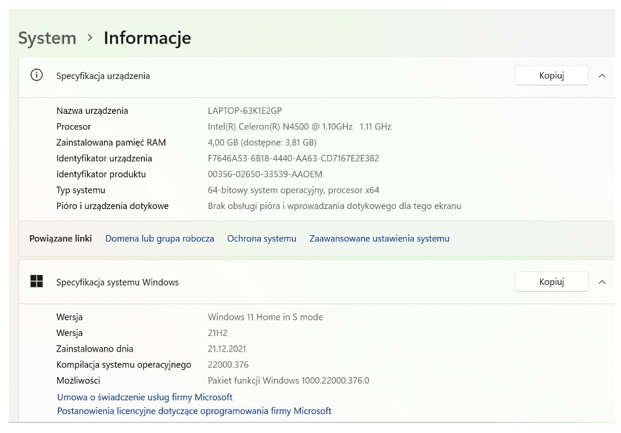Click the Informacje breadcrumb title
The width and height of the screenshot is (621, 433).
coord(147,38)
